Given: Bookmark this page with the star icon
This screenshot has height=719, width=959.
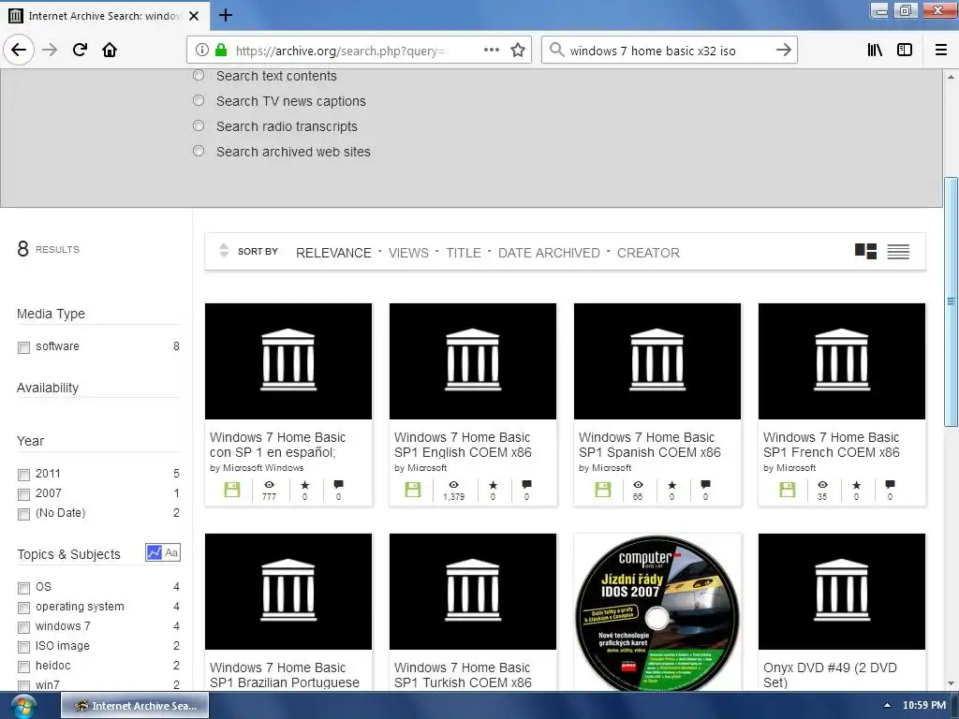Looking at the screenshot, I should 518,50.
